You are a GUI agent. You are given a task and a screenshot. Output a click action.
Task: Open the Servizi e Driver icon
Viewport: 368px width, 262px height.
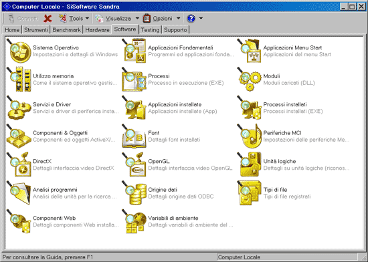coord(19,108)
